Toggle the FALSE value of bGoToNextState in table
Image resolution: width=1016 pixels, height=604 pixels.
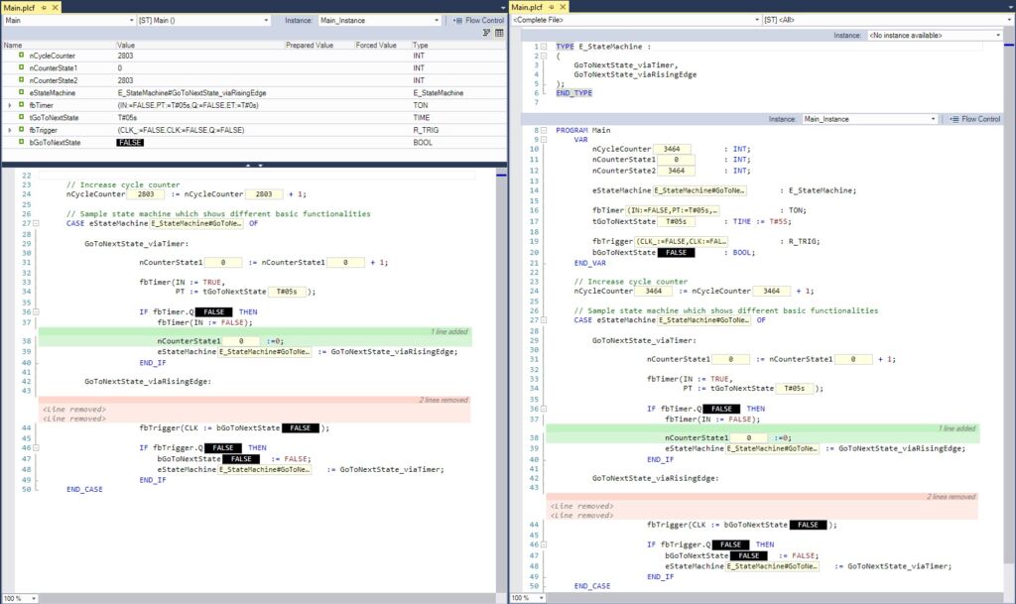click(130, 142)
